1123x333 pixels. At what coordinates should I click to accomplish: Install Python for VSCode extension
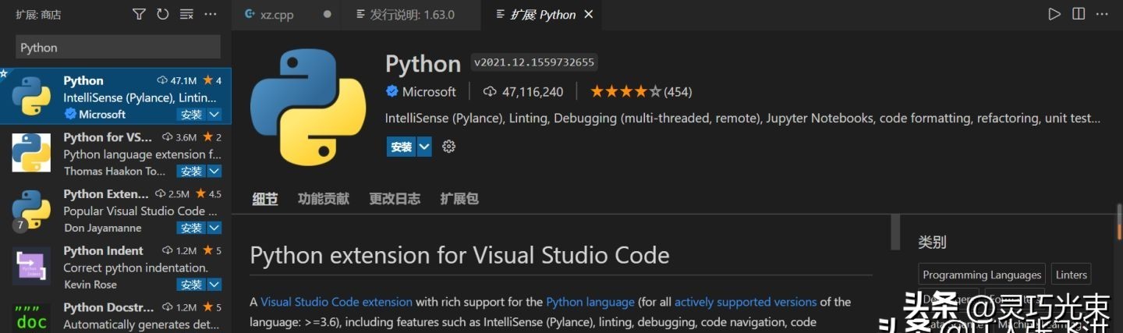(x=191, y=172)
